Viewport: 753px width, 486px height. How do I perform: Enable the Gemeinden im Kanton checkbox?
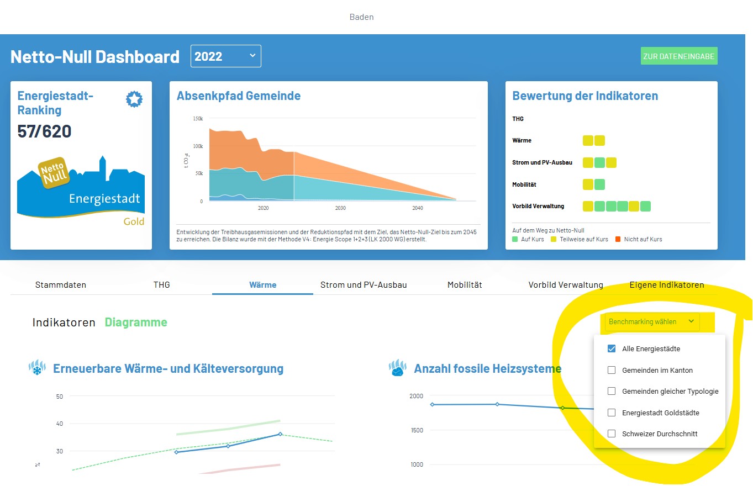point(612,370)
